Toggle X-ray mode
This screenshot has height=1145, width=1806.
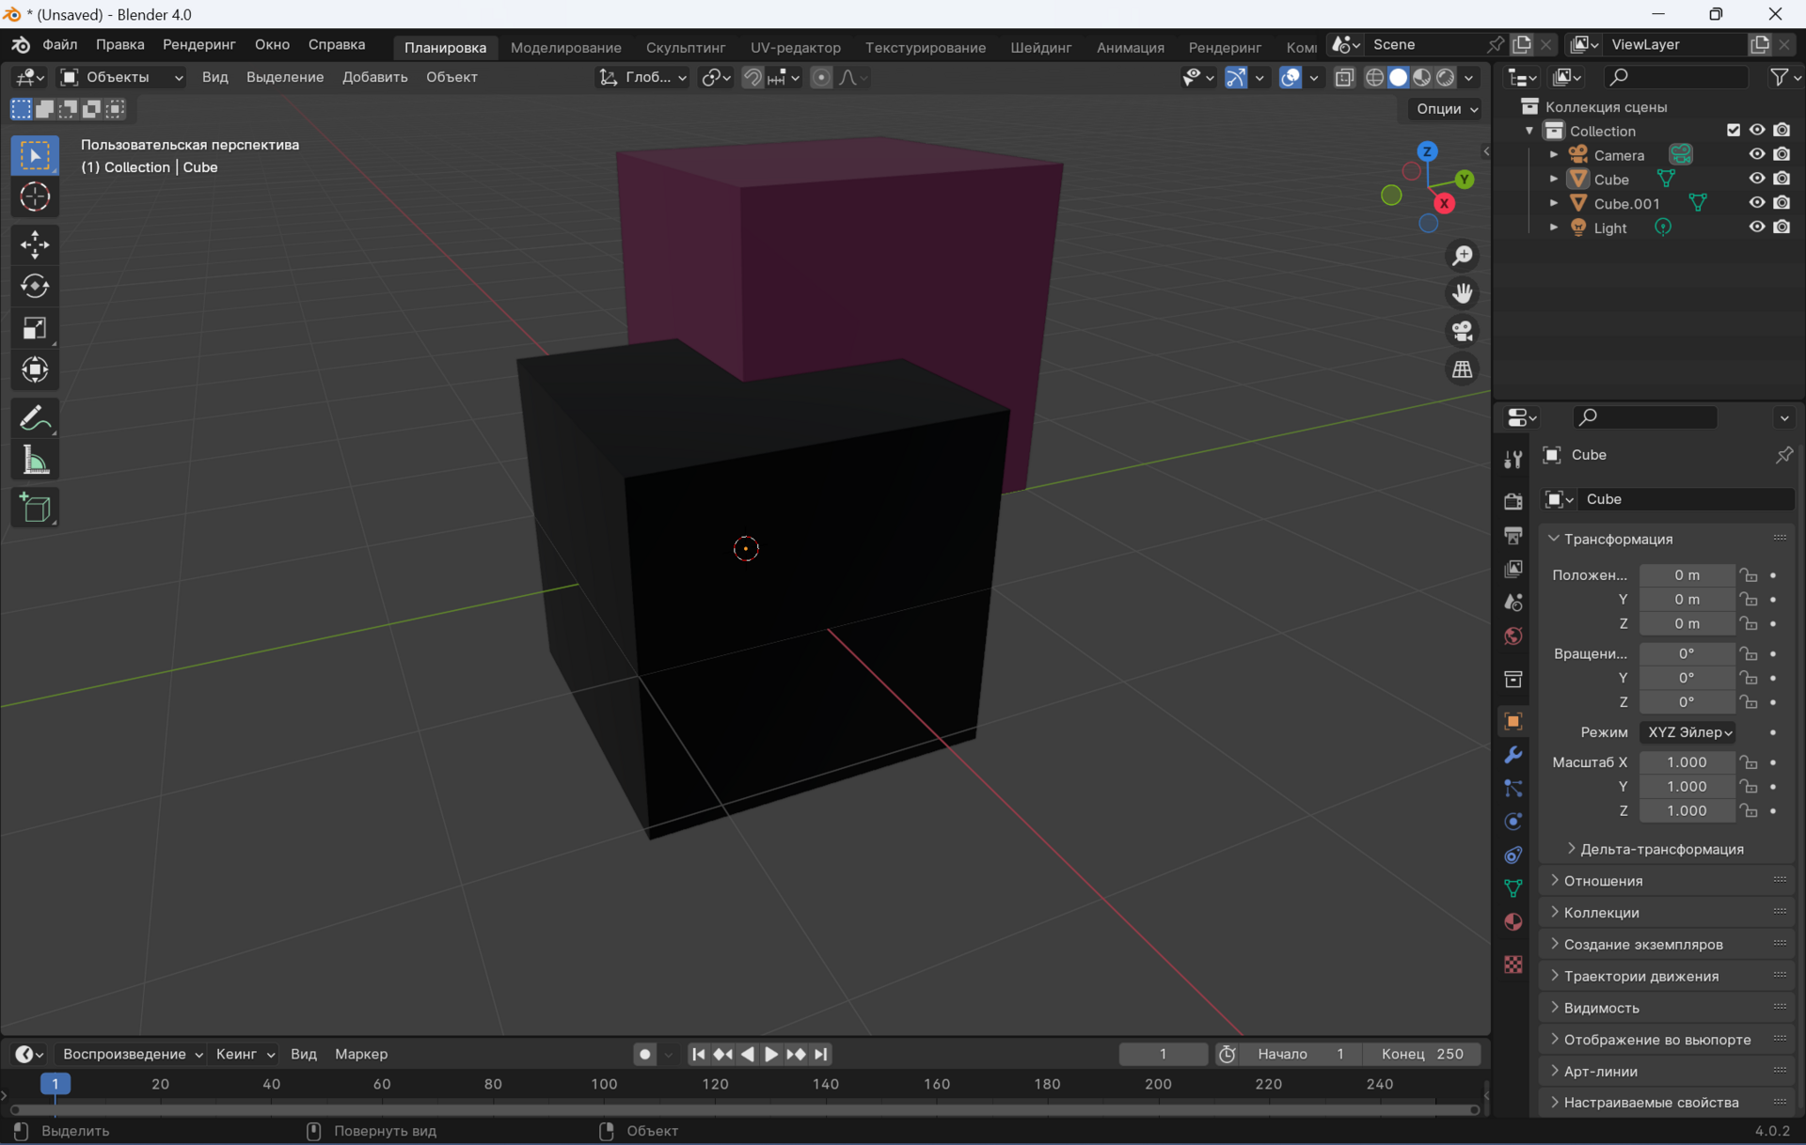click(1343, 77)
